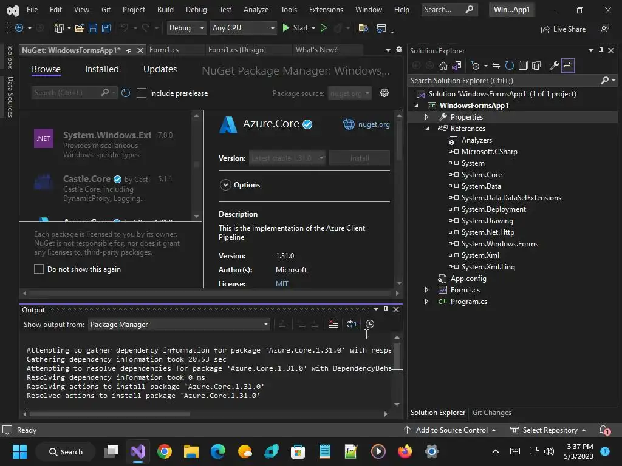Switch views icon in Solution Explorer

click(457, 66)
